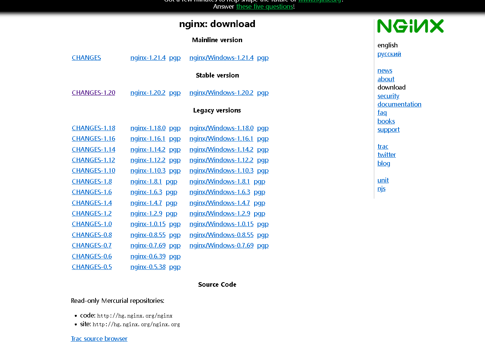Download nginx-1.12.2 source
The height and width of the screenshot is (345, 485).
pyautogui.click(x=148, y=160)
